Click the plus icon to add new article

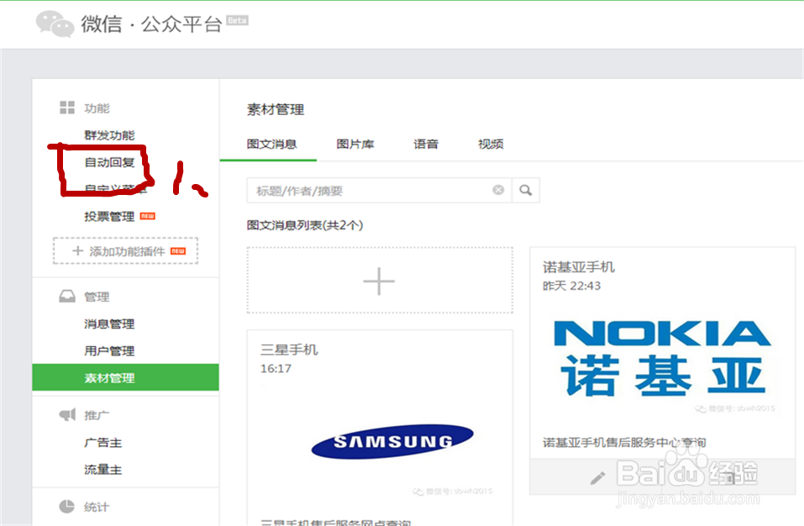379,281
